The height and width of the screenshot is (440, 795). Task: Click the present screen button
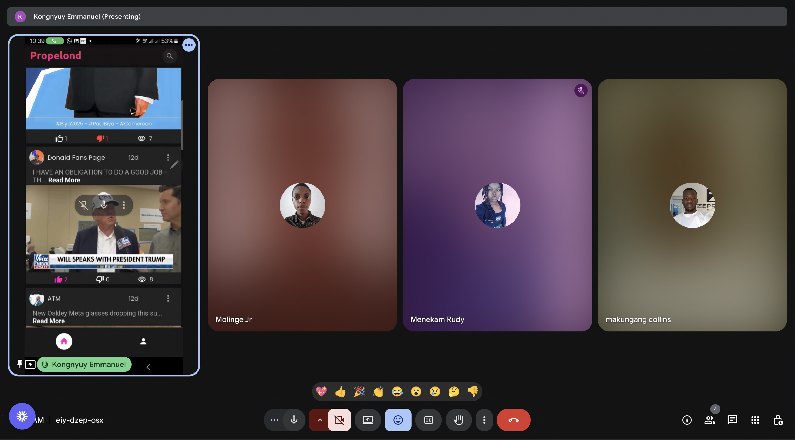(x=368, y=420)
